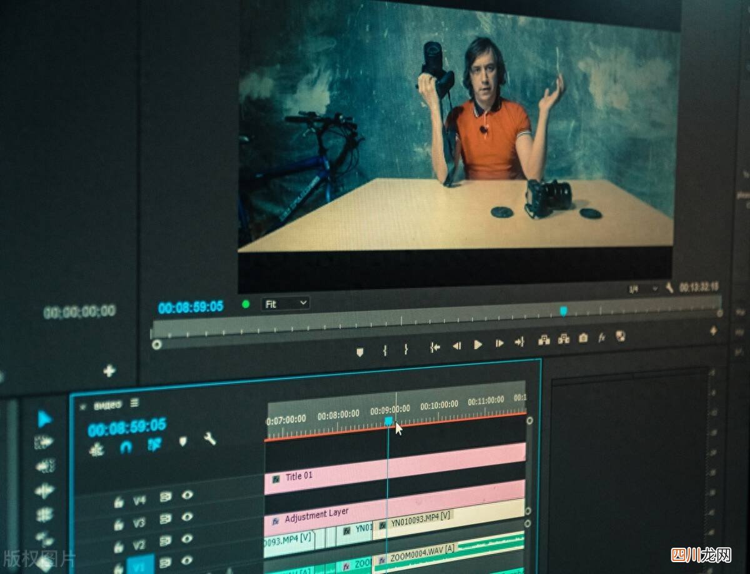Click the scrub bar right zoom handle

pos(719,313)
